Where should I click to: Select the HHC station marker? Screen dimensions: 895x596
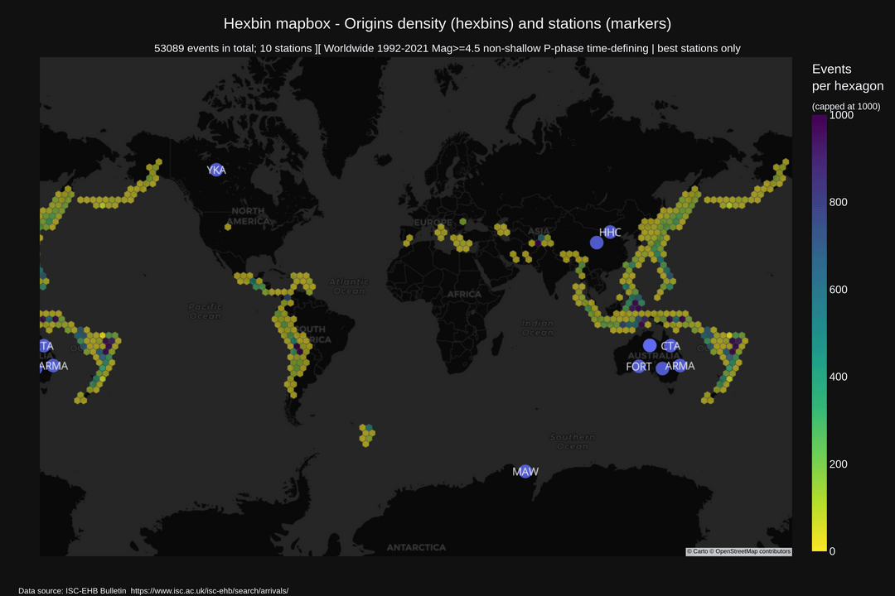pos(610,232)
